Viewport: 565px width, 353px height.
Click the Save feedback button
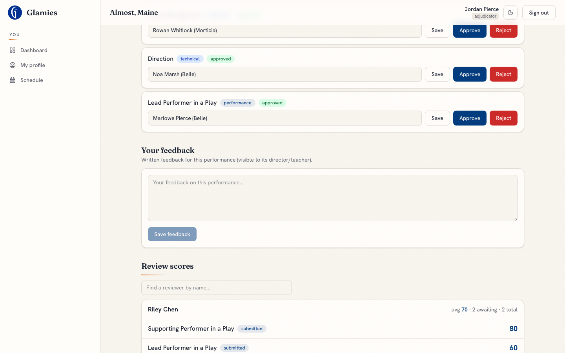click(172, 234)
